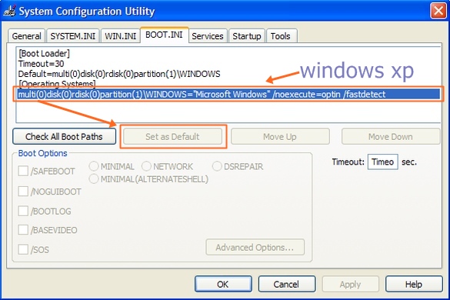The image size is (450, 300).
Task: Select the Timeout=30 line
Action: pyautogui.click(x=41, y=64)
